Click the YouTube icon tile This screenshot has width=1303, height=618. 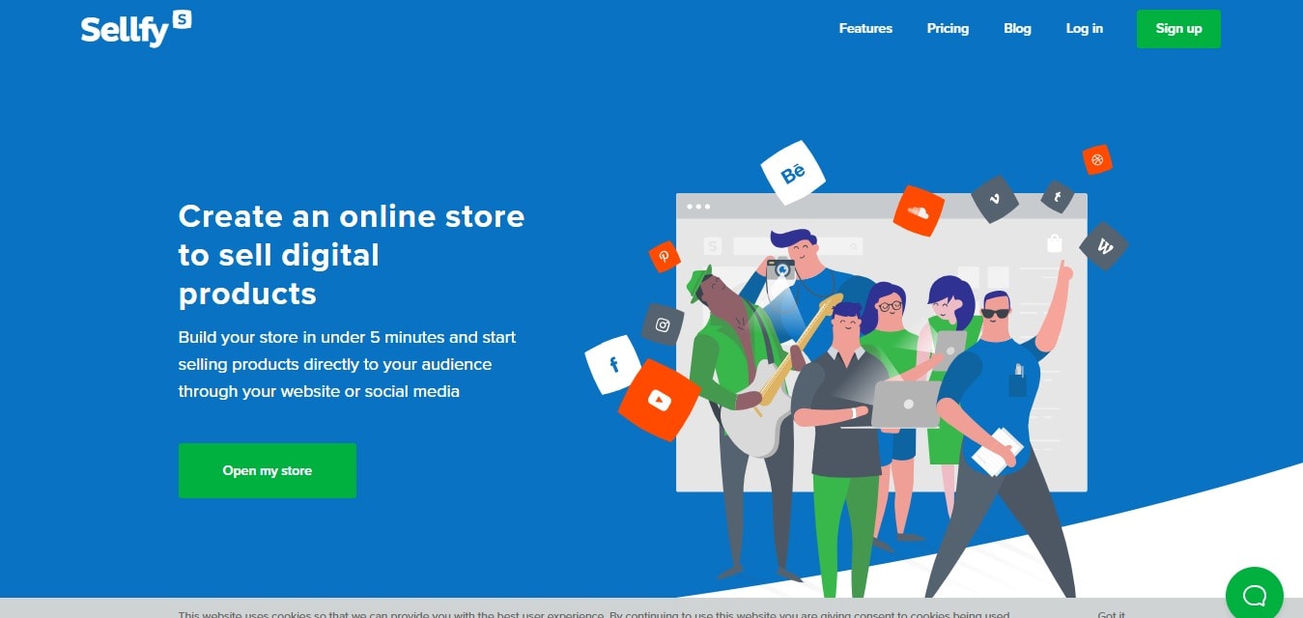(x=660, y=400)
